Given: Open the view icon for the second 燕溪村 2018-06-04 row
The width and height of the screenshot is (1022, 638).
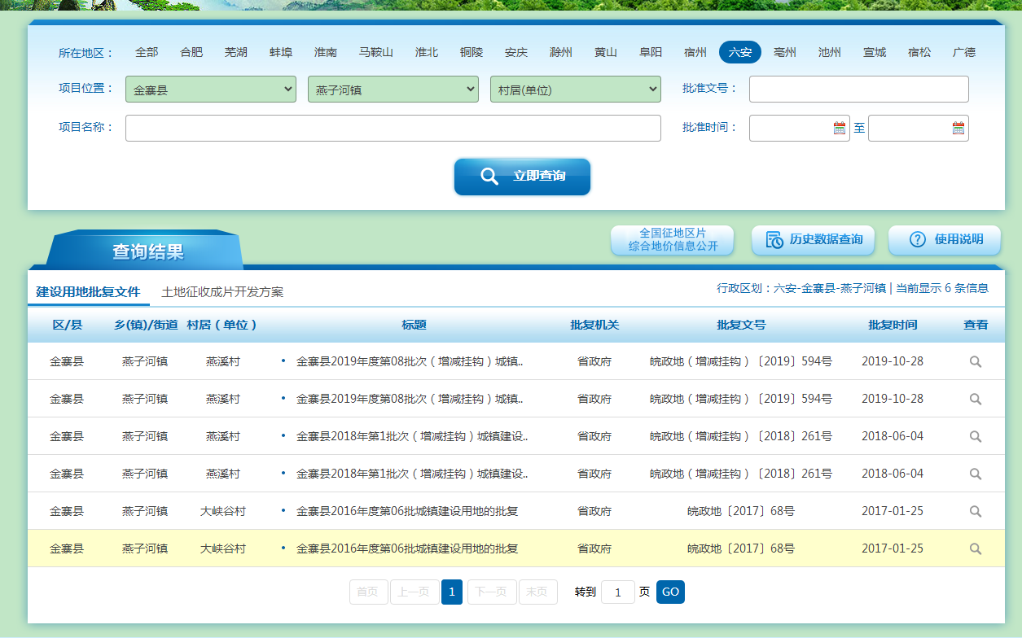Looking at the screenshot, I should click(975, 474).
